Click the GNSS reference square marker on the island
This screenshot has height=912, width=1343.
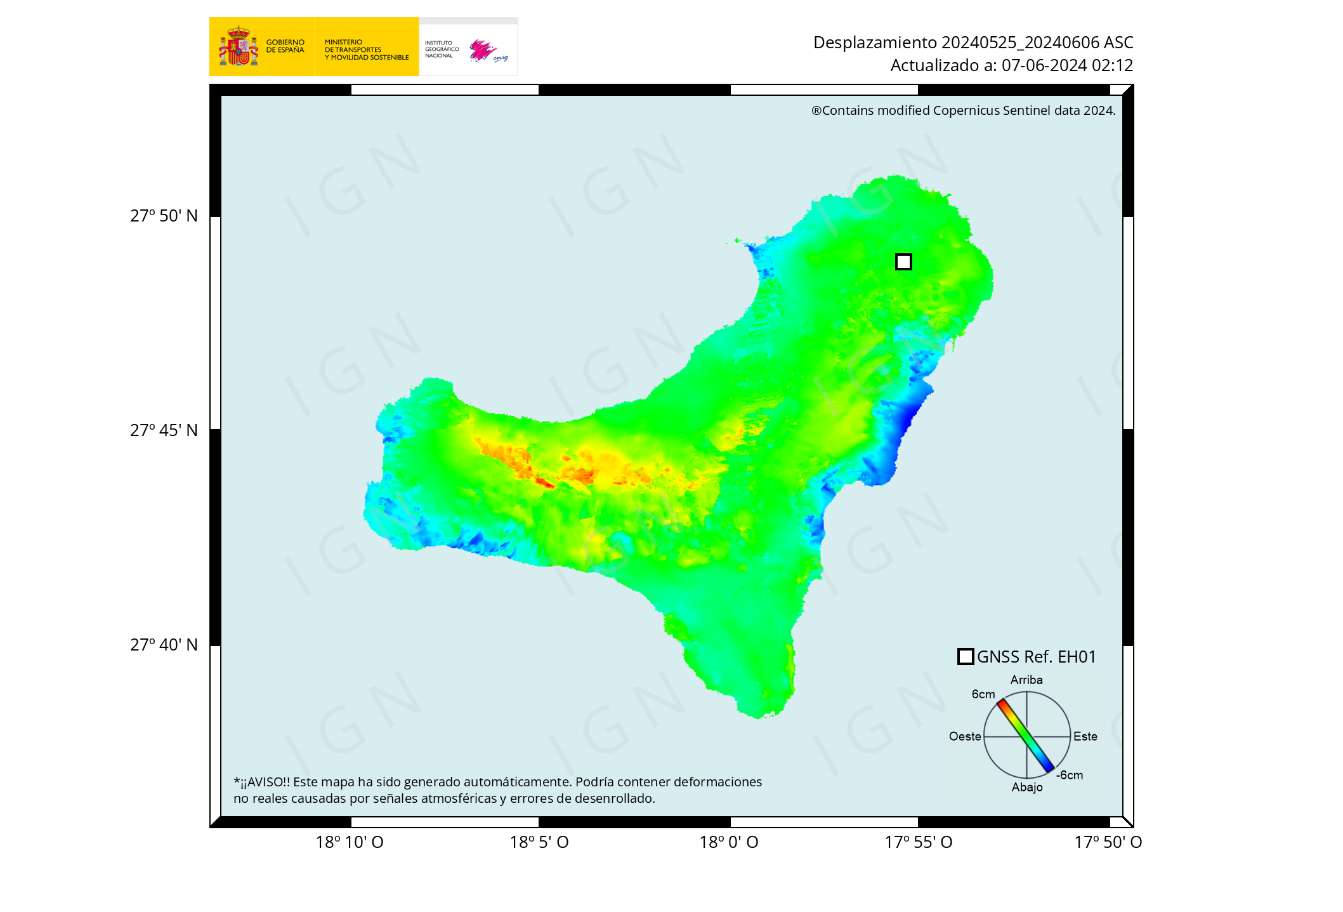point(903,261)
